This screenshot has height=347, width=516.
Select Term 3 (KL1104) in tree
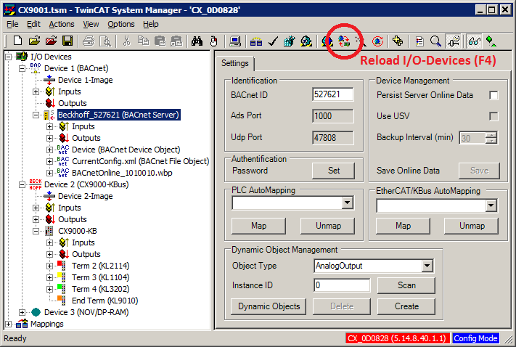point(100,277)
